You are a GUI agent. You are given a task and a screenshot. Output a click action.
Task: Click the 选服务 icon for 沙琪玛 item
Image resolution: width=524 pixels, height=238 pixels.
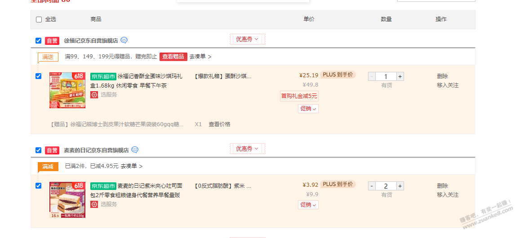pos(94,95)
